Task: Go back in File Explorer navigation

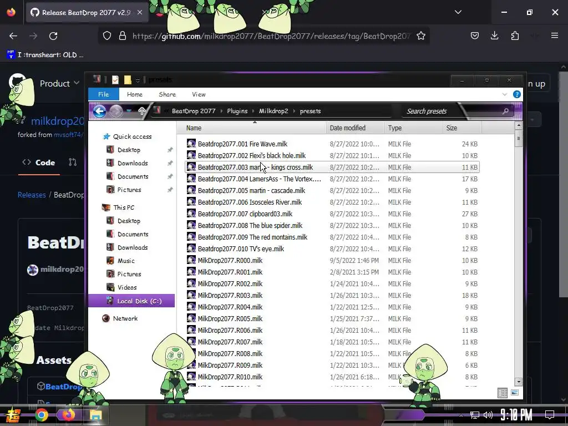Action: pos(100,111)
